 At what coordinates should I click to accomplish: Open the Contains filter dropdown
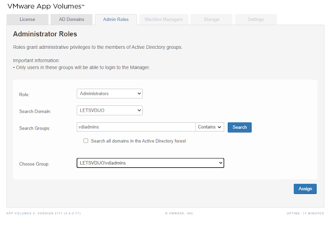[209, 127]
